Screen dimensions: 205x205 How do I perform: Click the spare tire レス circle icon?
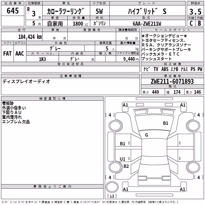click(112, 187)
